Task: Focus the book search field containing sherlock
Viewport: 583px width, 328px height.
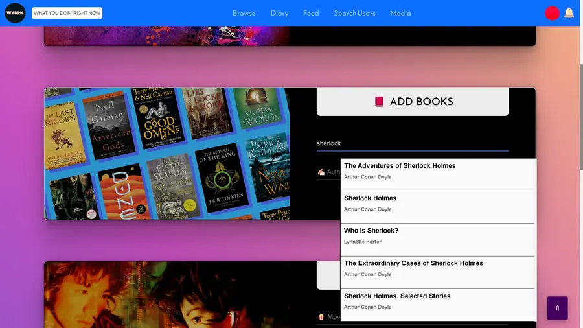Action: pos(413,143)
